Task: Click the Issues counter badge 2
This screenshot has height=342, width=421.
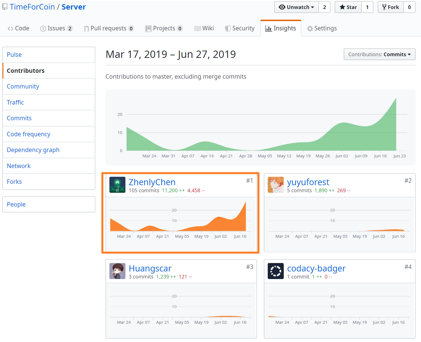Action: click(x=70, y=28)
